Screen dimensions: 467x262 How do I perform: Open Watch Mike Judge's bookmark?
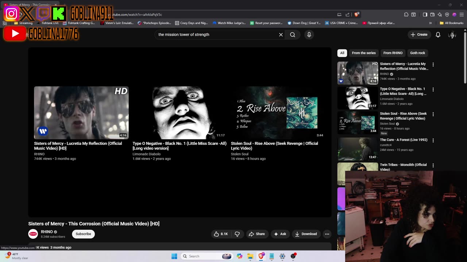[x=229, y=23]
